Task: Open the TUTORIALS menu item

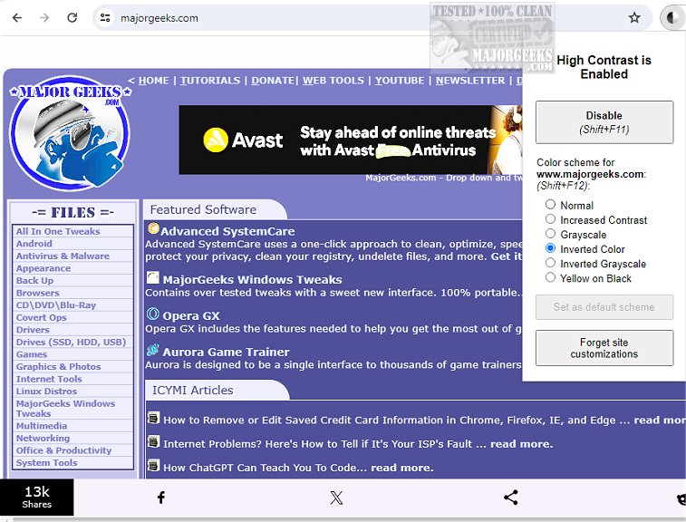Action: point(210,81)
